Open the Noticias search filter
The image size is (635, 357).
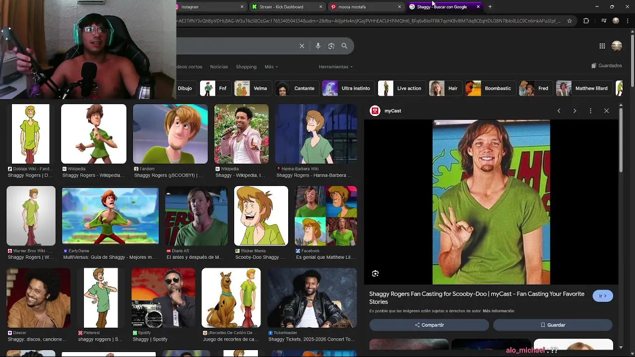[219, 66]
